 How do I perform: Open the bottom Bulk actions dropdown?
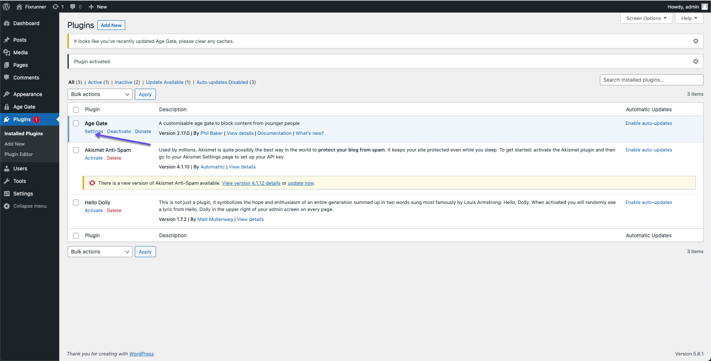(100, 252)
